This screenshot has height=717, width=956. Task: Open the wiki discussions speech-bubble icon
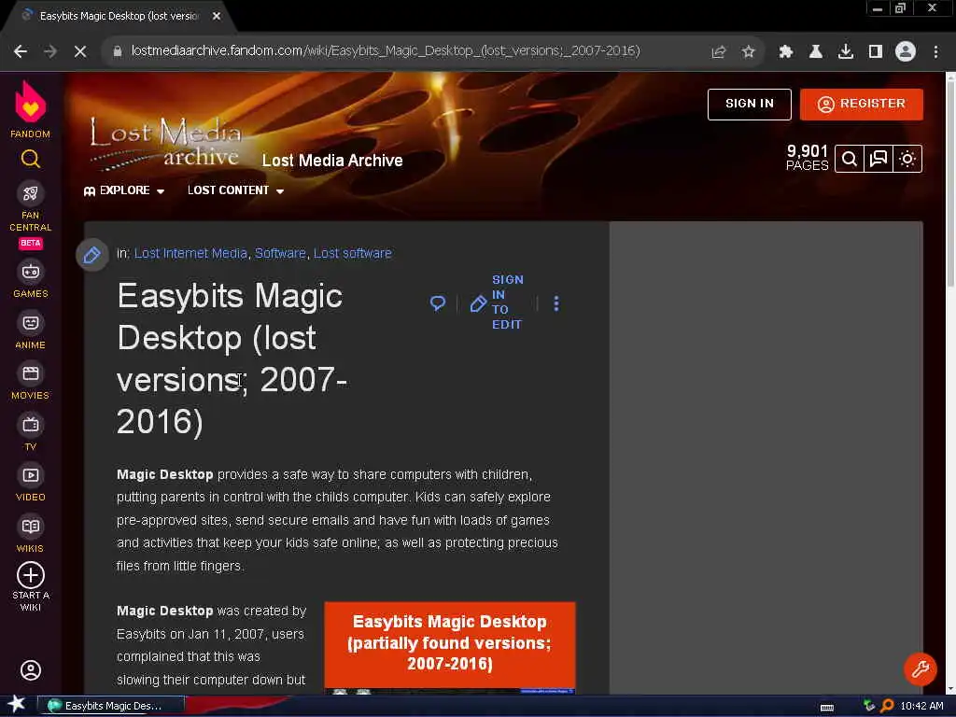pos(879,159)
